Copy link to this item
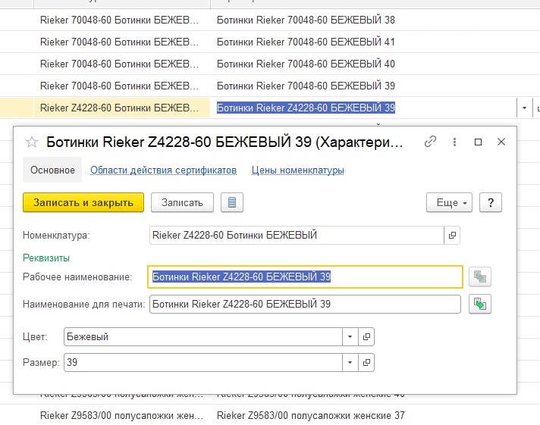The height and width of the screenshot is (425, 540). [430, 142]
